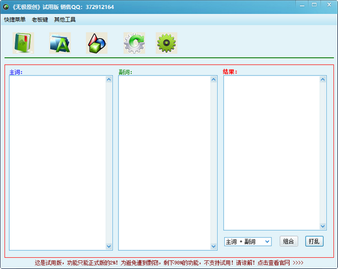This screenshot has width=338, height=269.
Task: Click the green gear settings icon
Action: 166,43
